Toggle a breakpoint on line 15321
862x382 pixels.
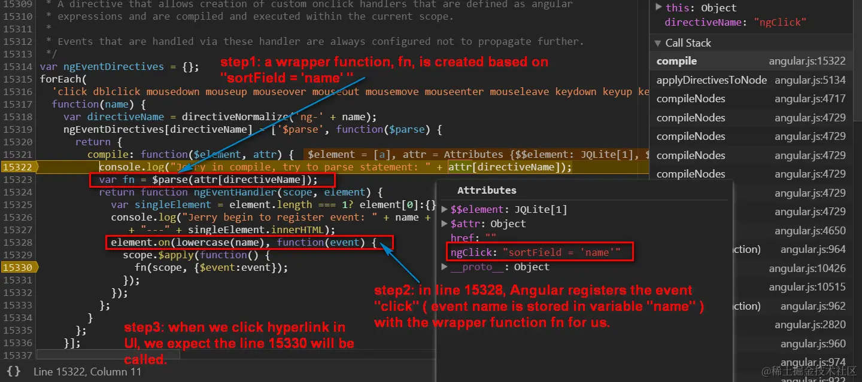[x=17, y=154]
